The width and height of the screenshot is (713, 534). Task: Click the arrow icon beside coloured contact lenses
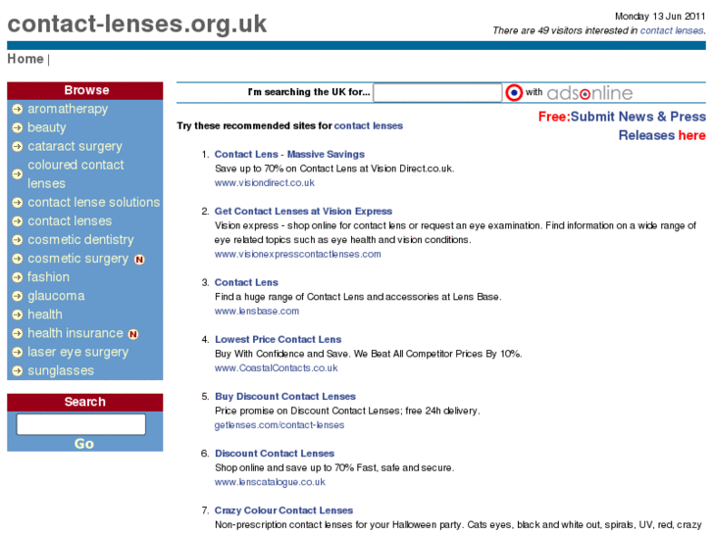click(x=18, y=174)
